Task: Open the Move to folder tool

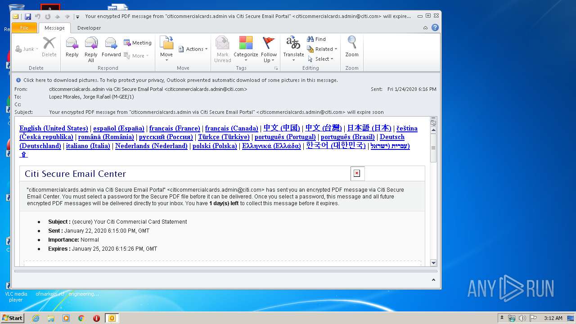Action: (166, 49)
